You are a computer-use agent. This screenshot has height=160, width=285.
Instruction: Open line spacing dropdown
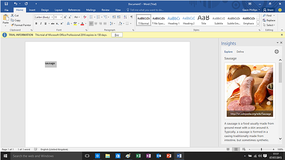point(112,23)
